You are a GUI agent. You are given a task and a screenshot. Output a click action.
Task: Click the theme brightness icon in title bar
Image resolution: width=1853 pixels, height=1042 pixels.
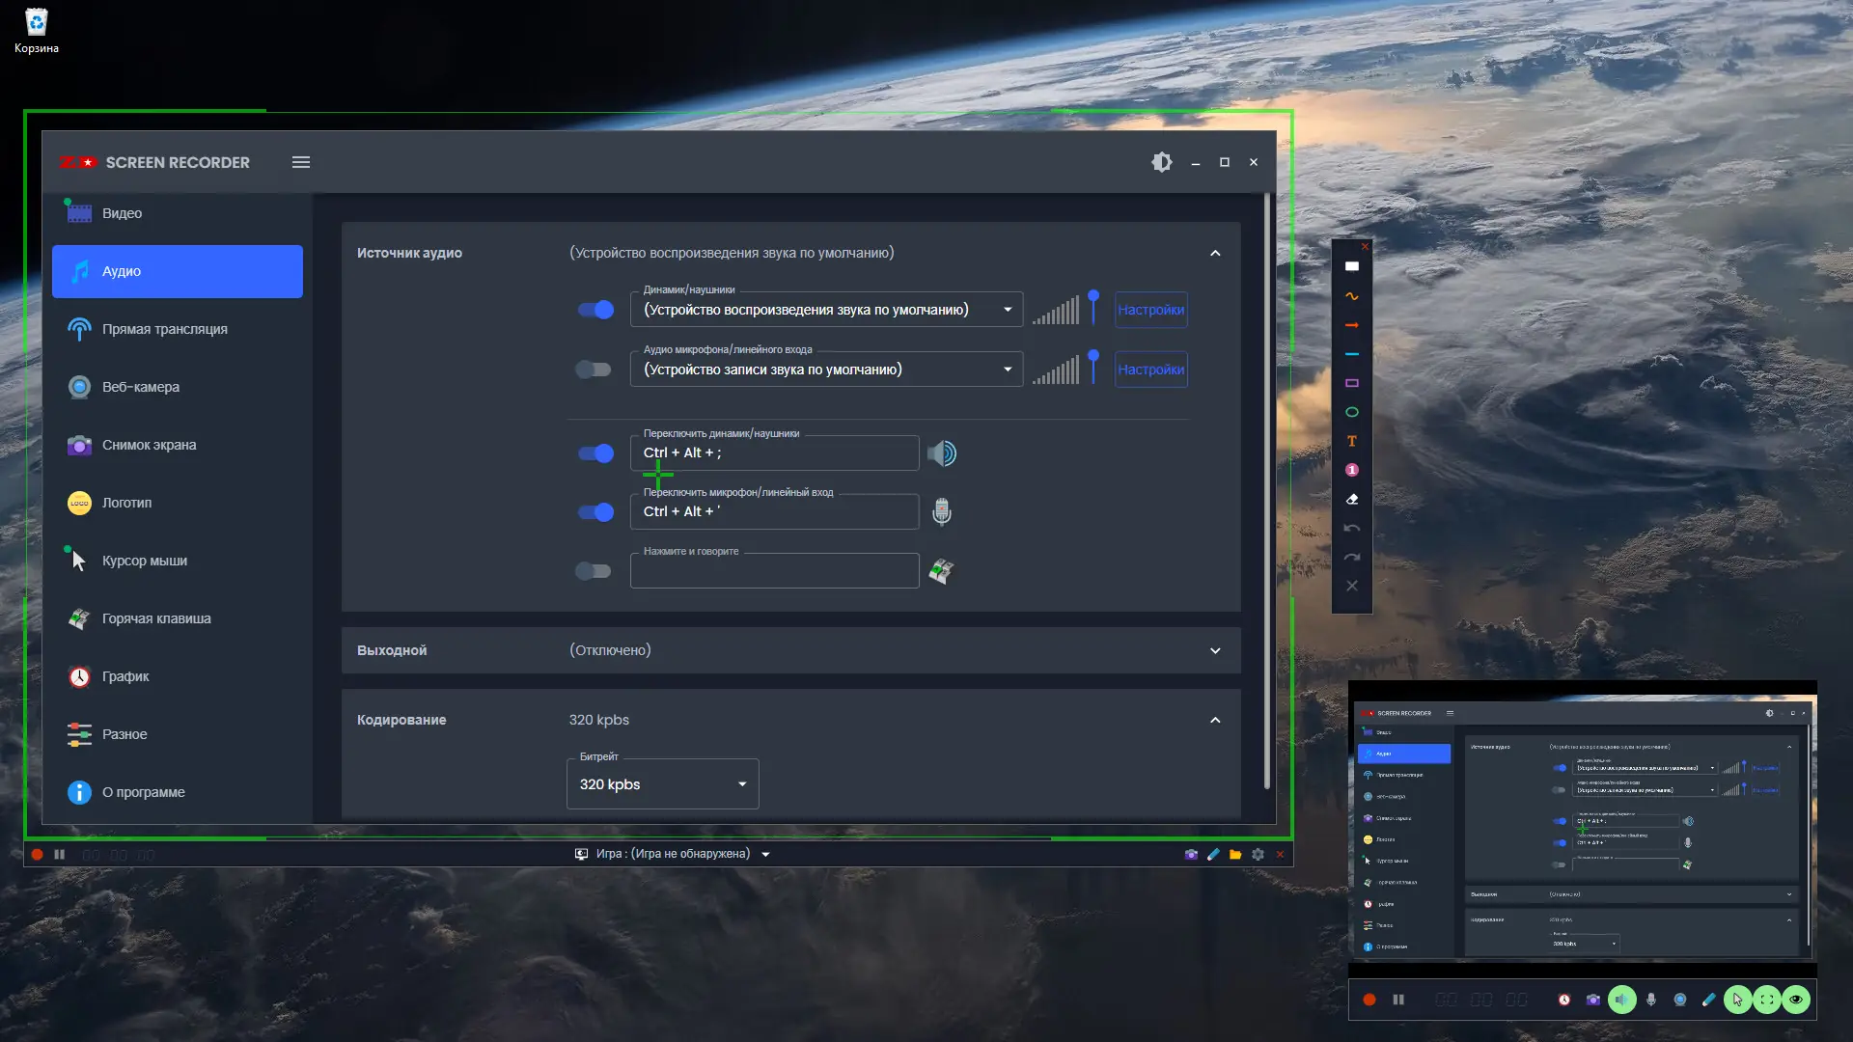point(1162,162)
